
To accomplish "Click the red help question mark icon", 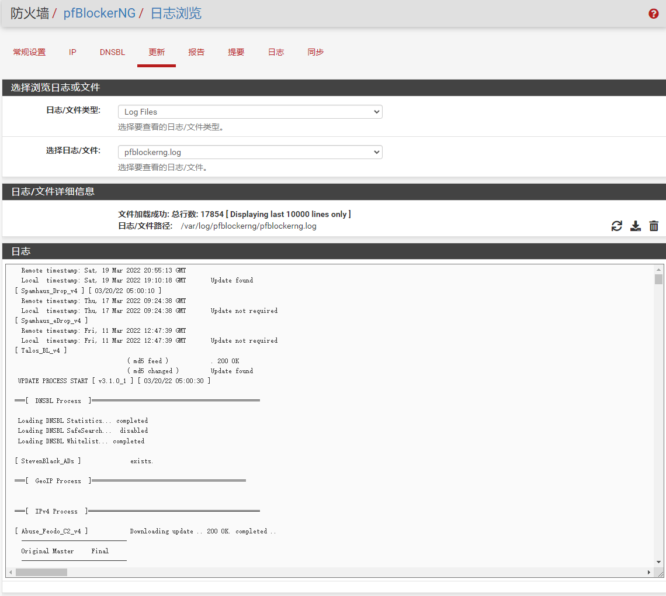I will [x=654, y=14].
